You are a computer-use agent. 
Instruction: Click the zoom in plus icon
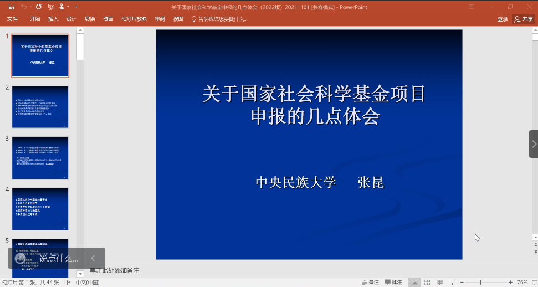click(510, 283)
